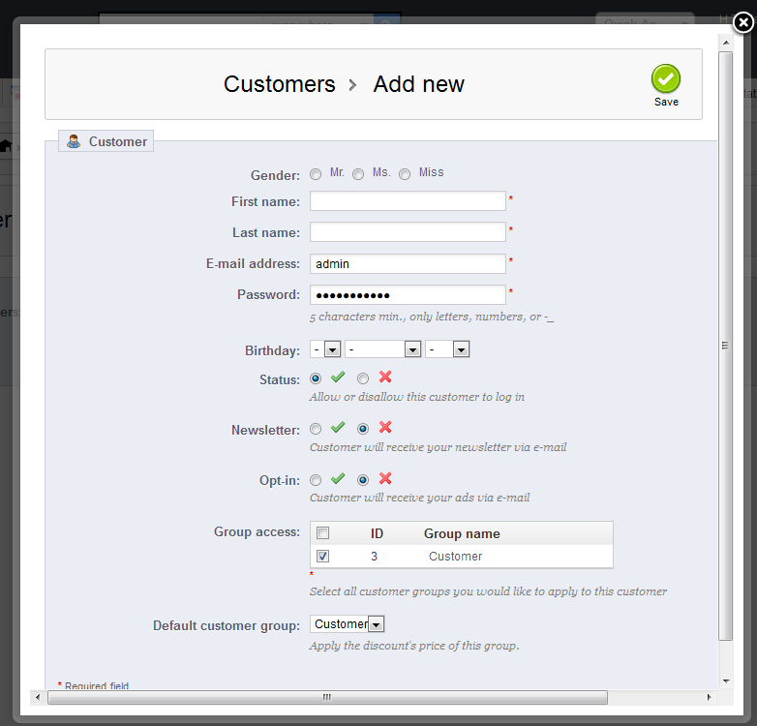Click the Customers breadcrumb title

click(279, 84)
